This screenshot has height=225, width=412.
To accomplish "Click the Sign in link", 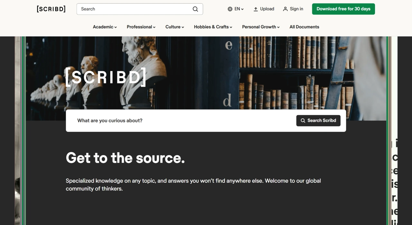I will [293, 9].
